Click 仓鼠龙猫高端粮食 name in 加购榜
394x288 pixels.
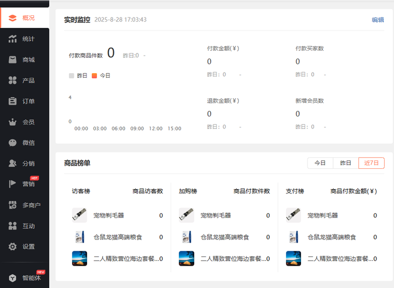click(x=225, y=237)
